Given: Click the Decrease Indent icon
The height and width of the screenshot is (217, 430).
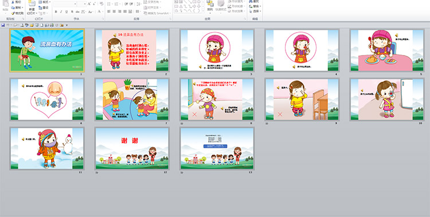Looking at the screenshot, I should [126, 4].
